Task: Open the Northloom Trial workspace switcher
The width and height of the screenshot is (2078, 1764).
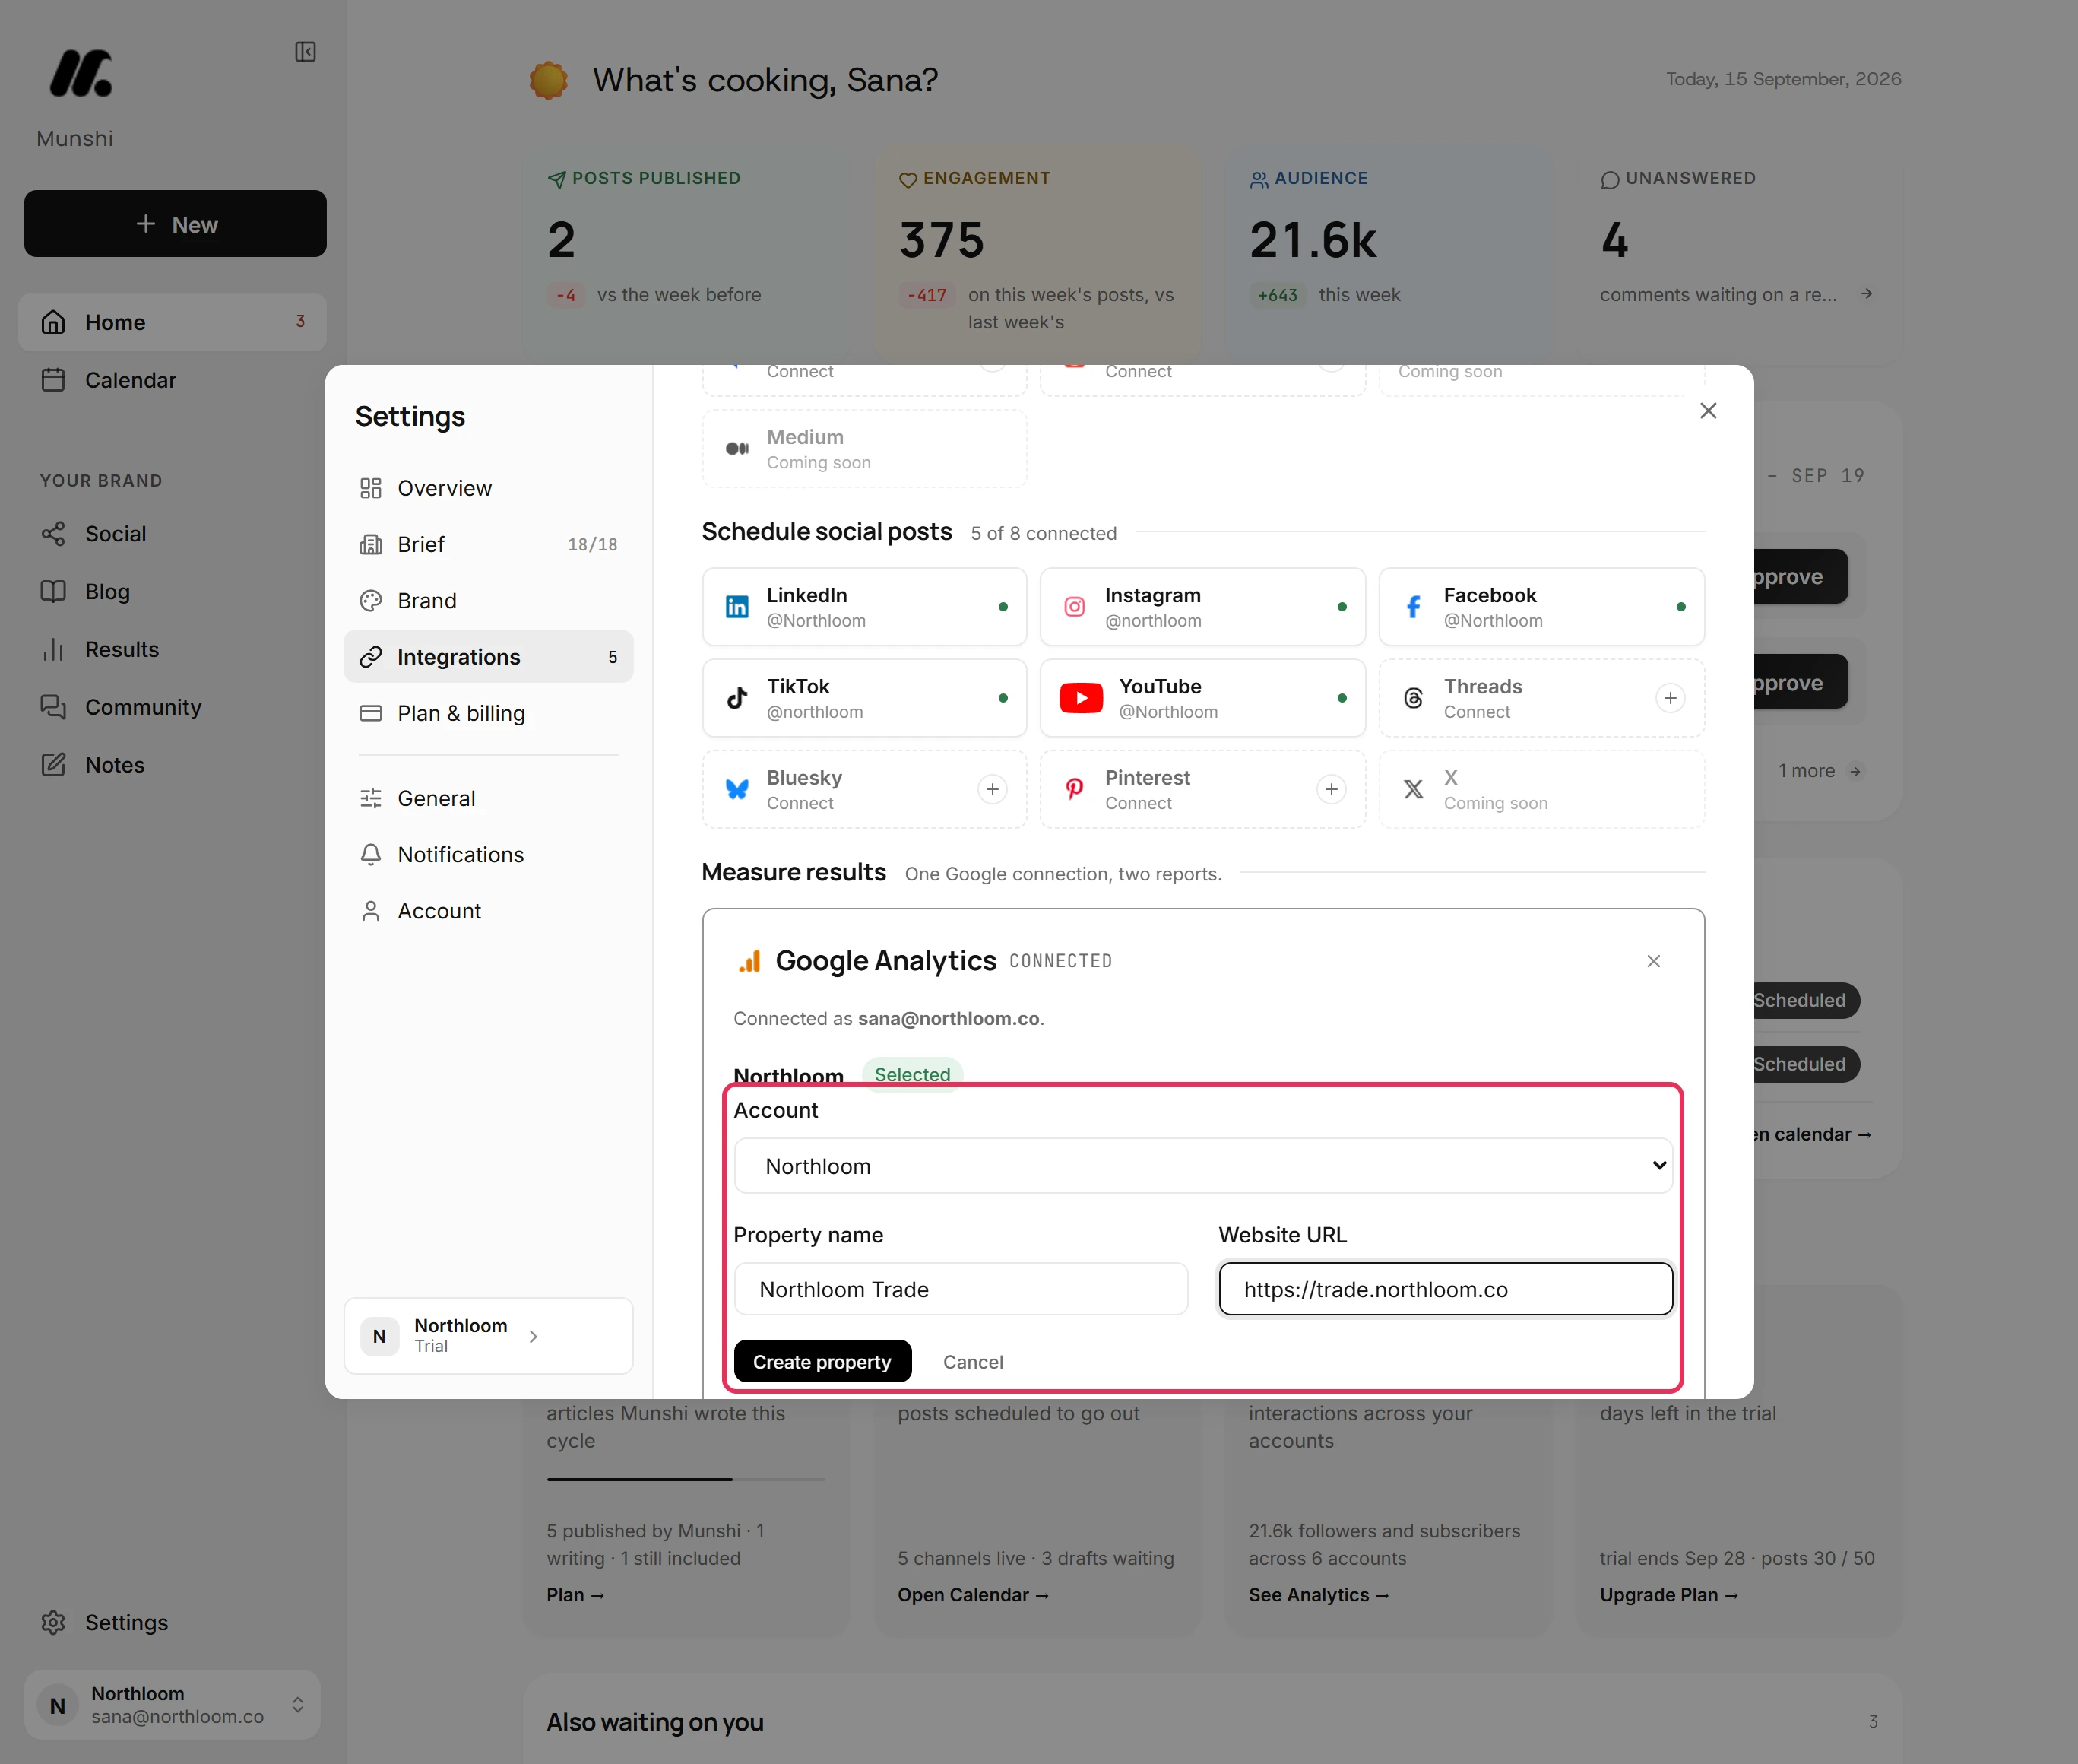Action: click(488, 1336)
